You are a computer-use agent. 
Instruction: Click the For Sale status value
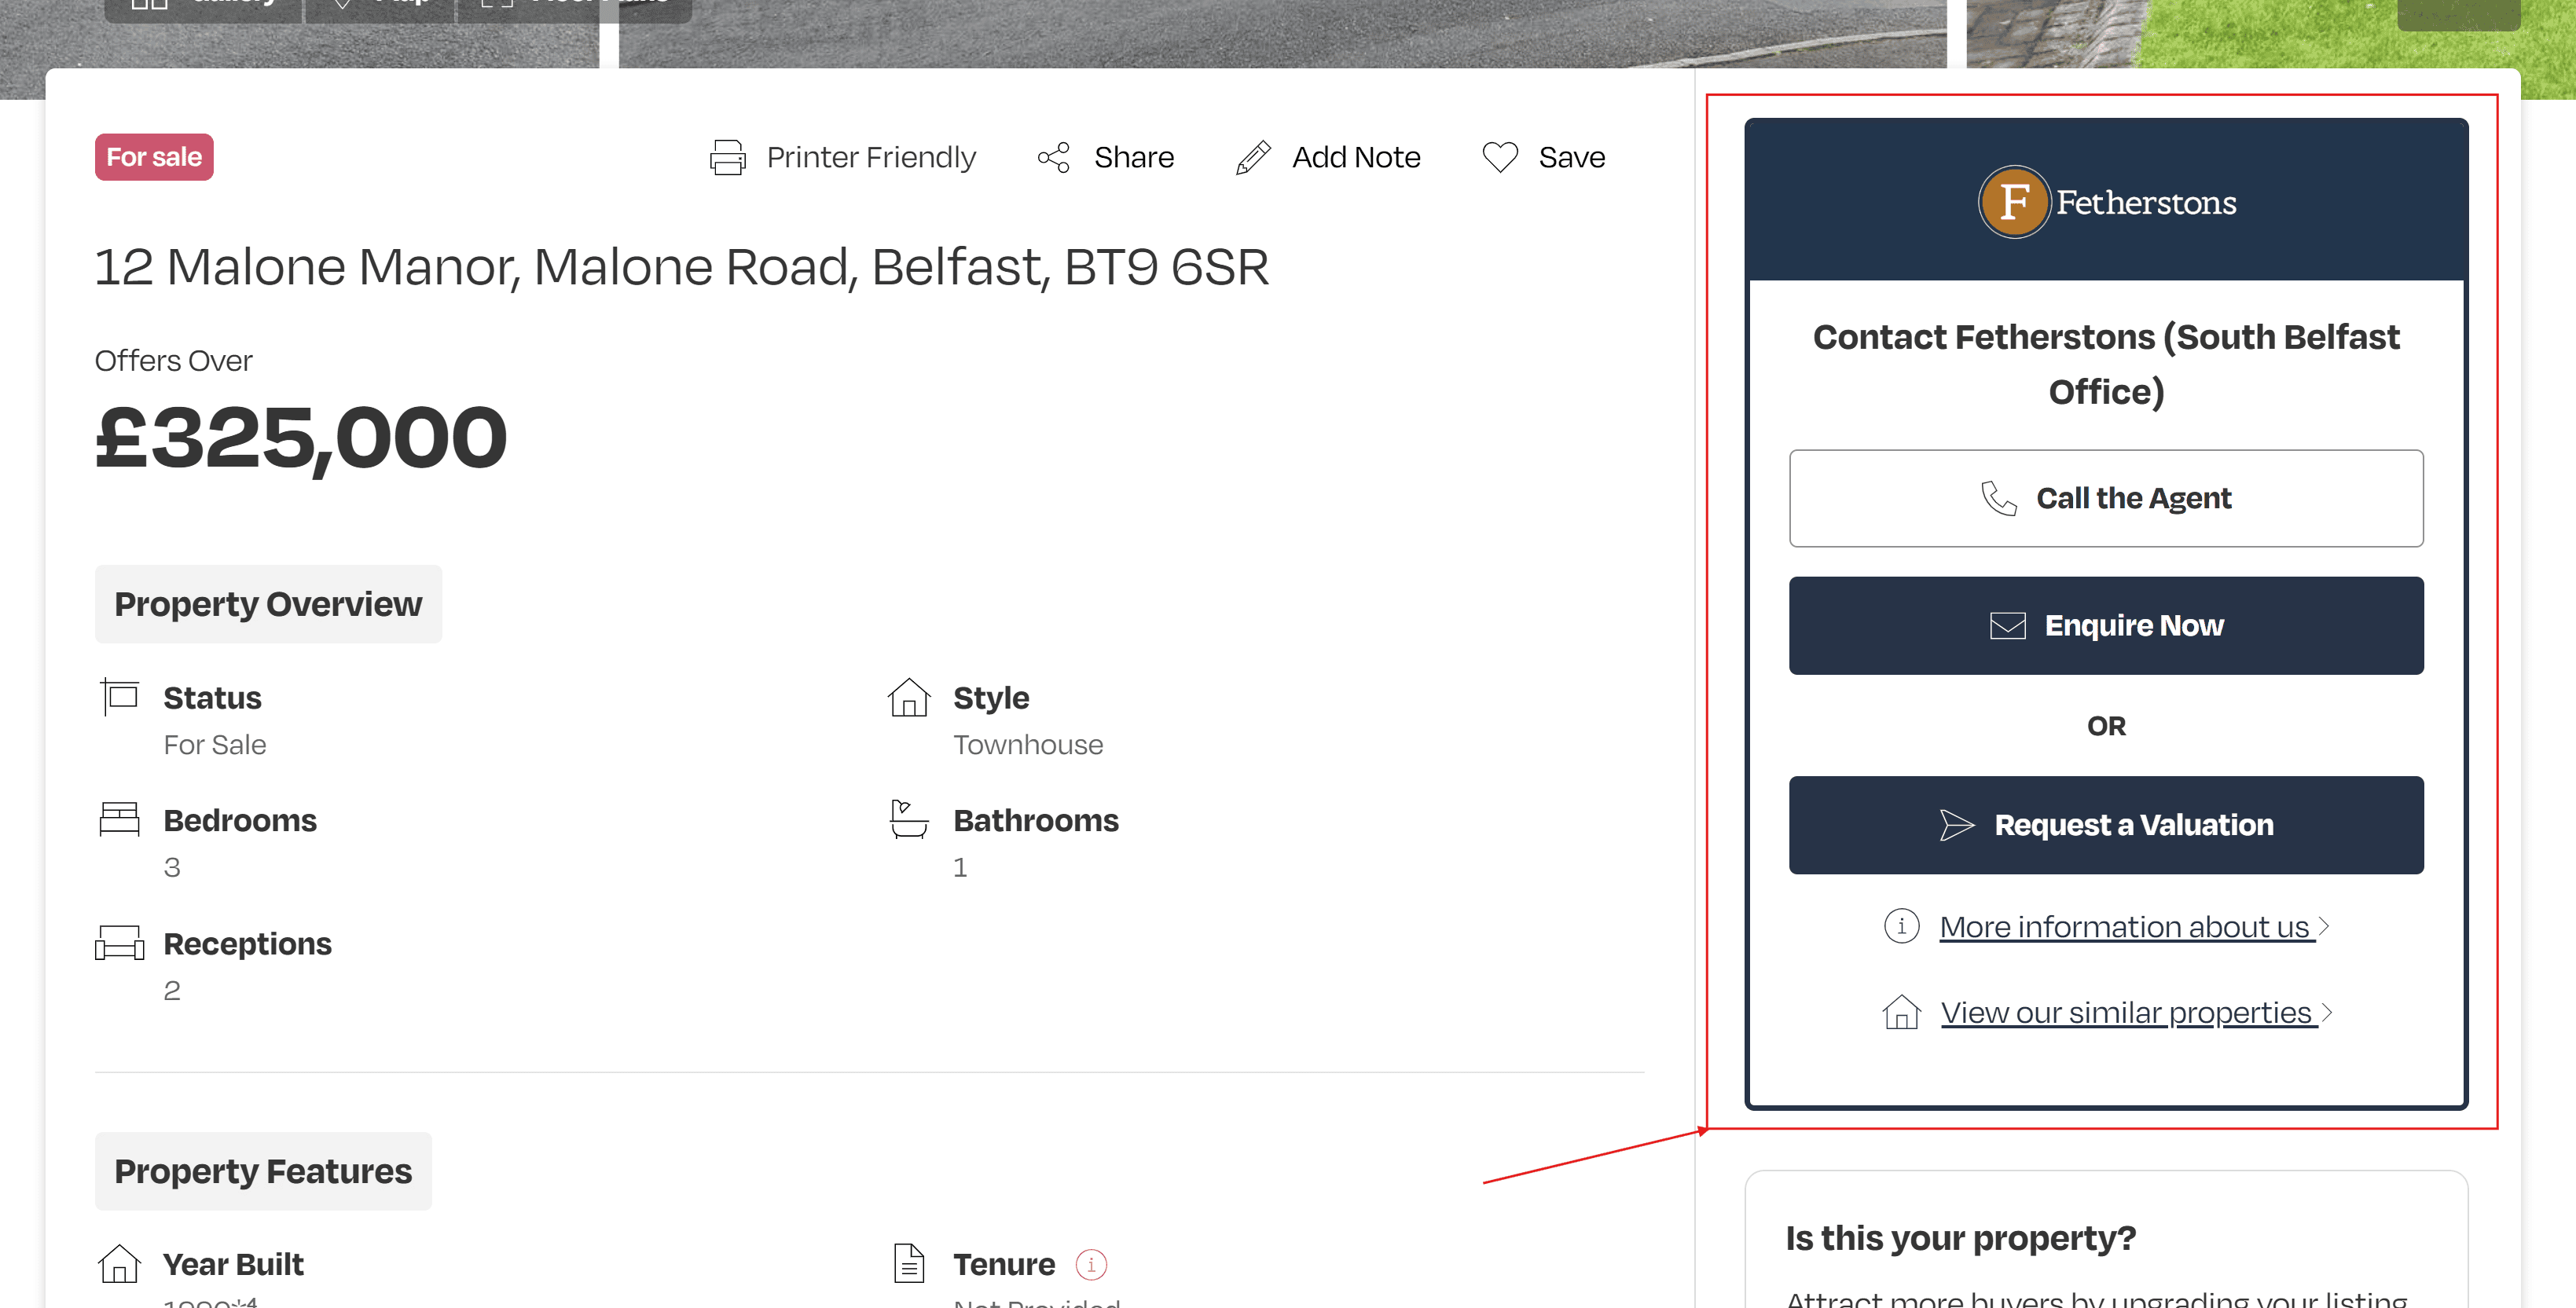click(x=214, y=745)
